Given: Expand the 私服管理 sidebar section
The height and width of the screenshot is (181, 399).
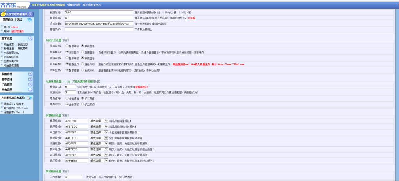Looking at the screenshot, I should click(30, 74).
